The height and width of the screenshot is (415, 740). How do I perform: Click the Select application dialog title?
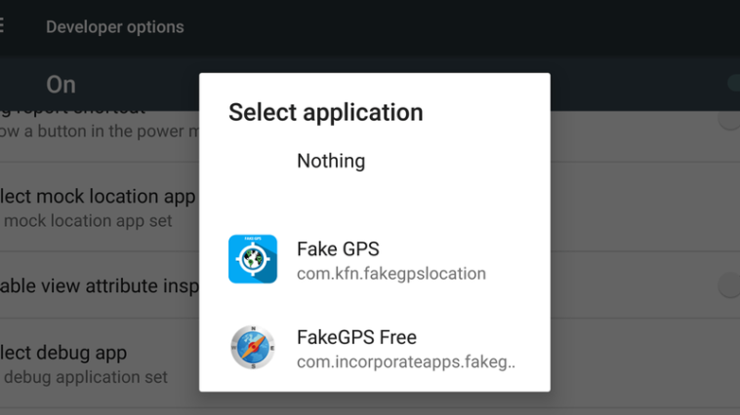pos(326,112)
